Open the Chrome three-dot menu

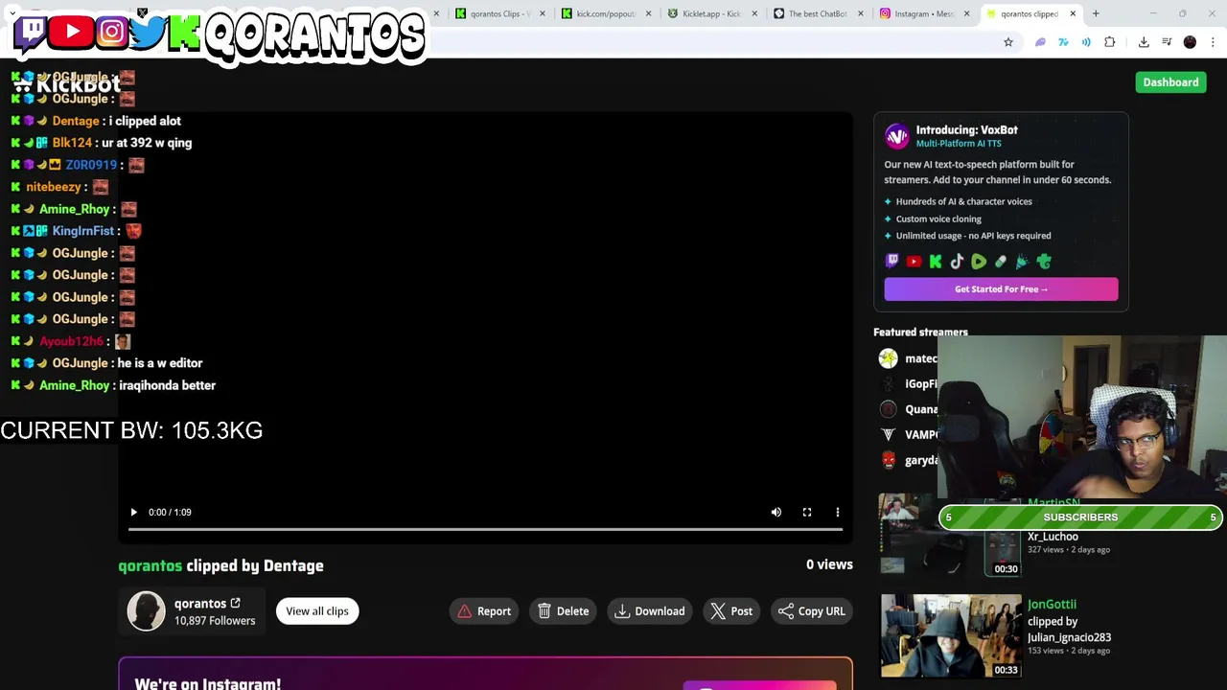pyautogui.click(x=1213, y=42)
